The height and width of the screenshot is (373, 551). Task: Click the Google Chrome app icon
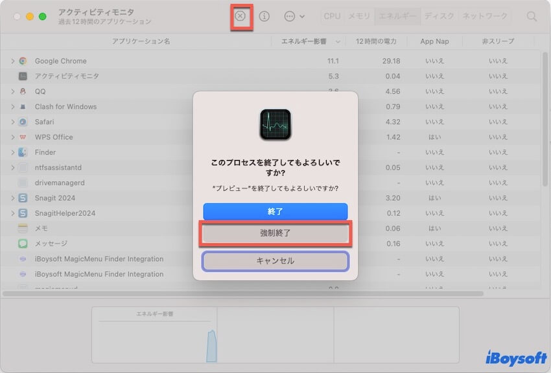[x=23, y=61]
